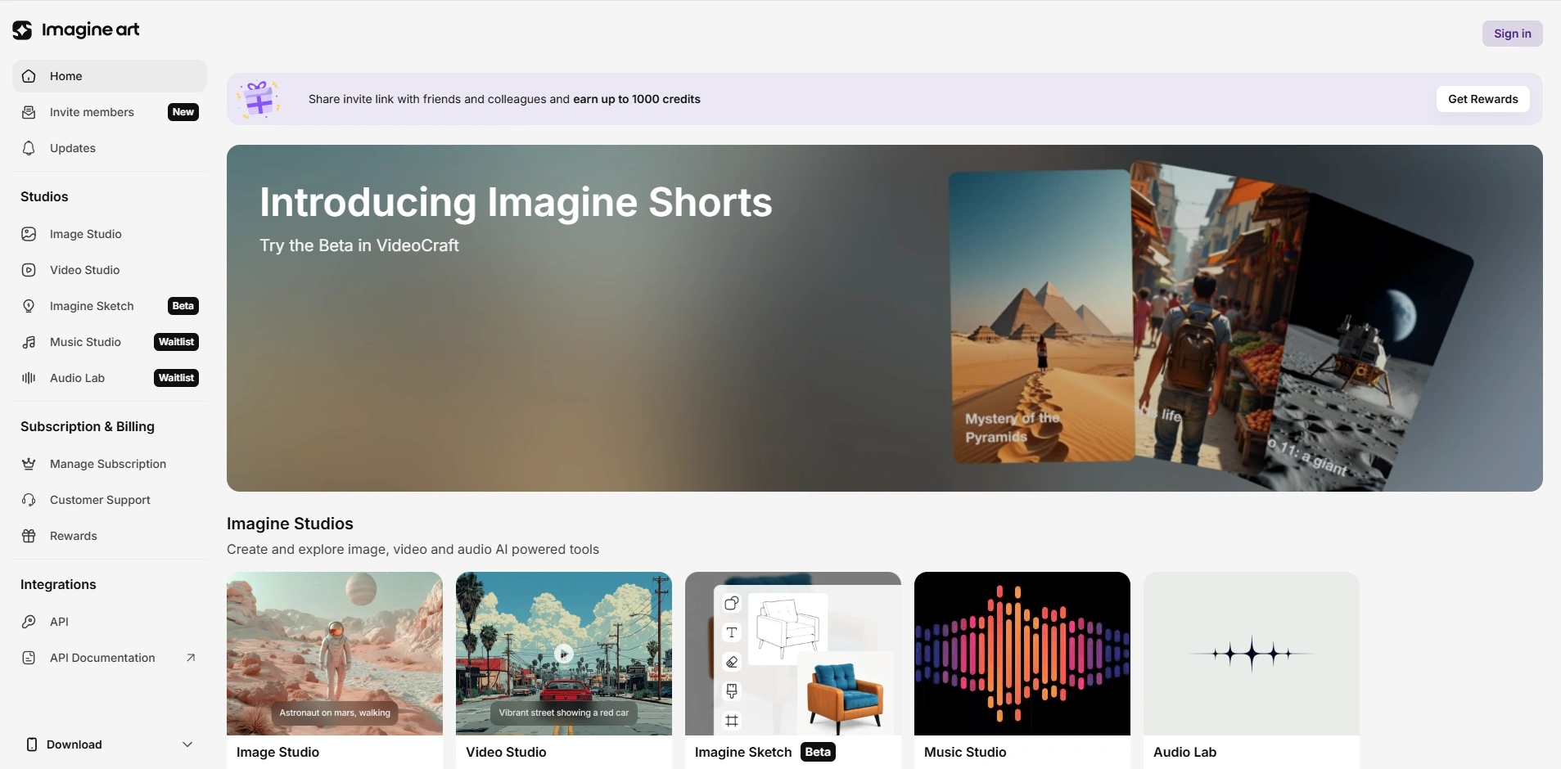
Task: Click the Rewards gift icon in sidebar
Action: click(x=29, y=536)
